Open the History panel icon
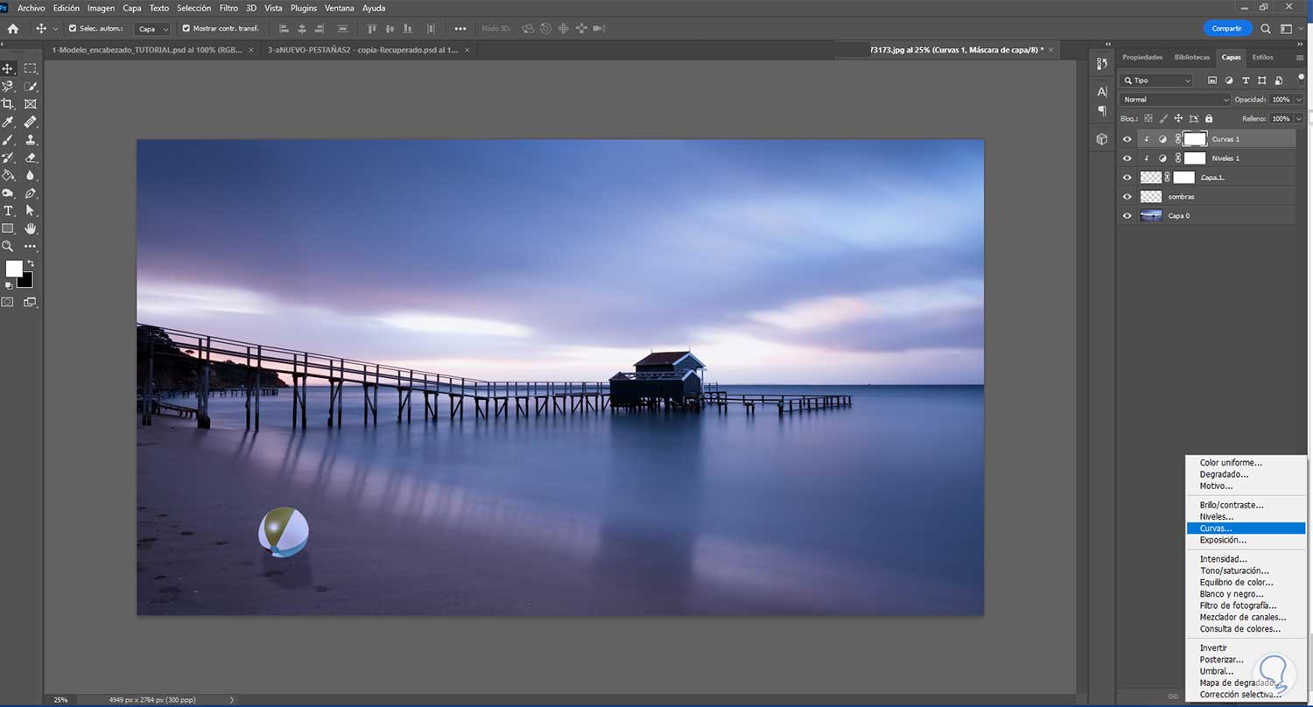The height and width of the screenshot is (707, 1313). tap(1102, 64)
